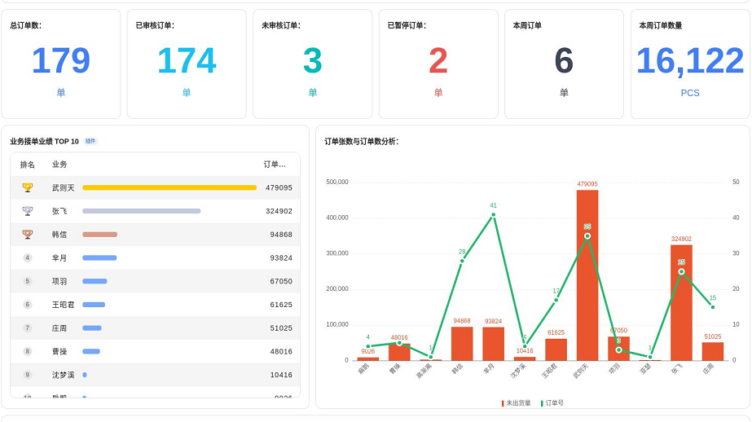The image size is (752, 422).
Task: Click the truncated 订单... column header
Action: 275,165
